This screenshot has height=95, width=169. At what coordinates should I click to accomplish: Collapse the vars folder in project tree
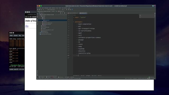[41, 19]
